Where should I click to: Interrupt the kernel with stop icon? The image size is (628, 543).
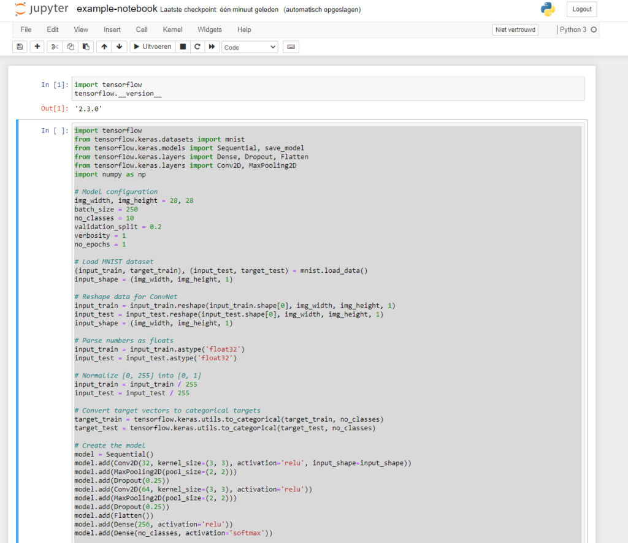(x=182, y=47)
